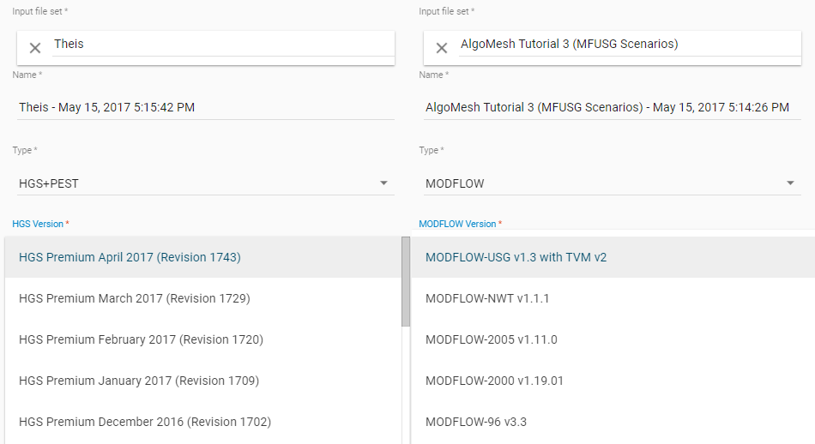The width and height of the screenshot is (815, 444).
Task: Select MODFLOW-96 v3.3 option
Action: coord(613,422)
